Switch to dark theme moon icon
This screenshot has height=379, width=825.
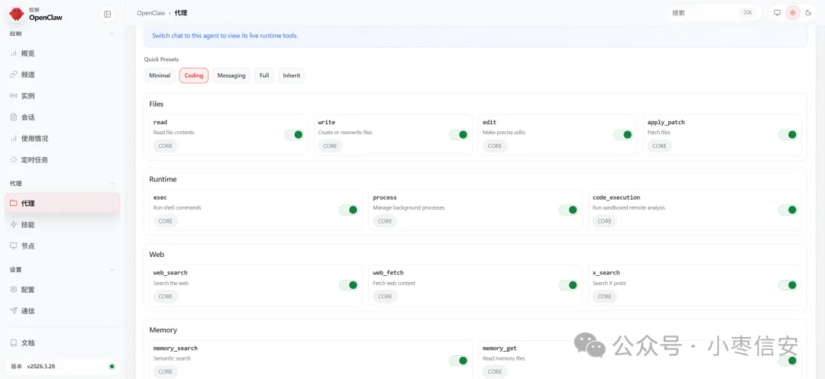pos(809,13)
